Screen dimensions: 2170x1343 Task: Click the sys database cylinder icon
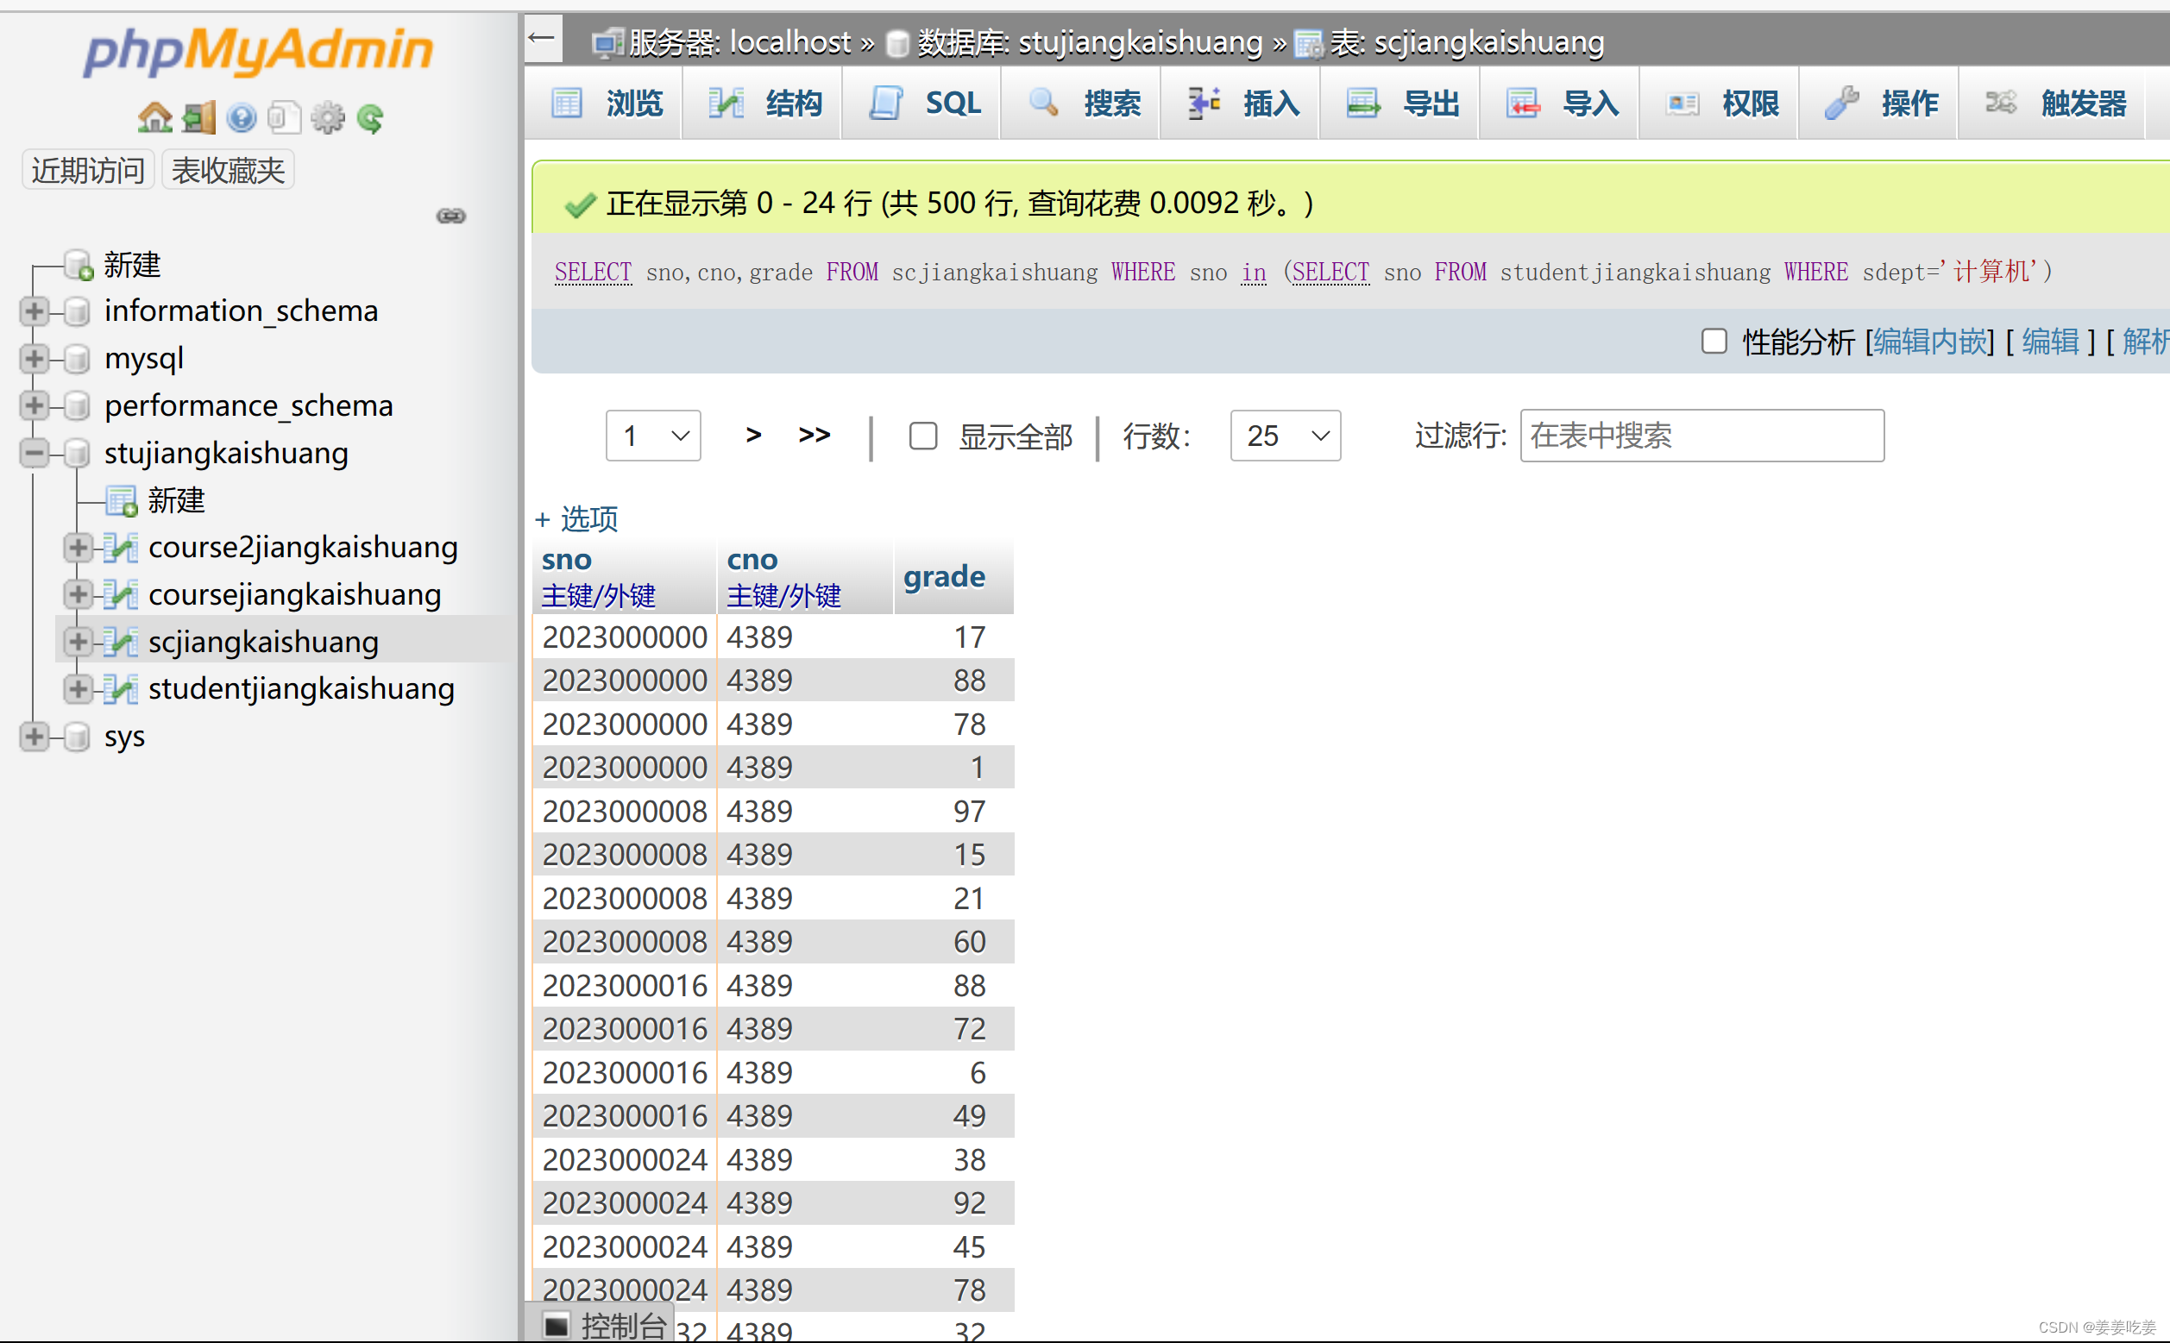pos(79,737)
